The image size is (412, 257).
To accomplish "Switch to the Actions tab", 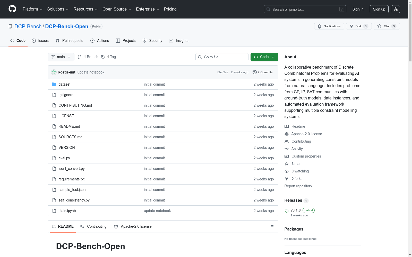I will (100, 41).
